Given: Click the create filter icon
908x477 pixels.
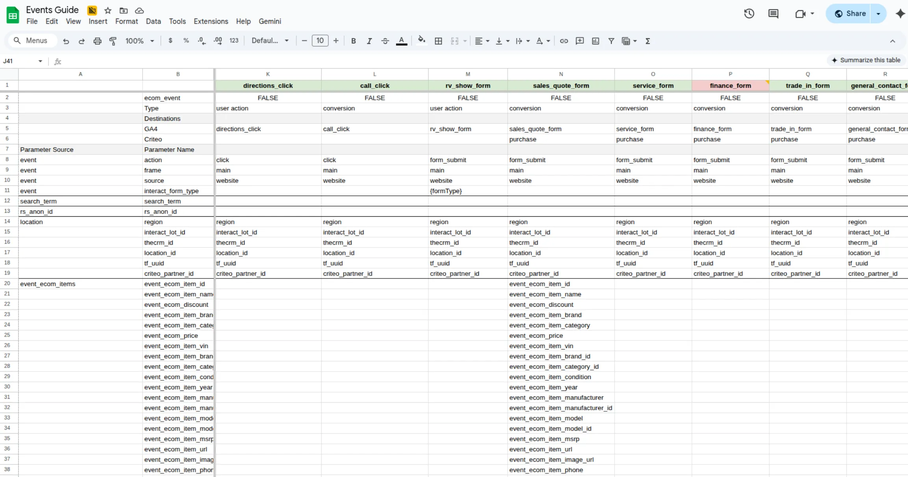Looking at the screenshot, I should tap(611, 41).
